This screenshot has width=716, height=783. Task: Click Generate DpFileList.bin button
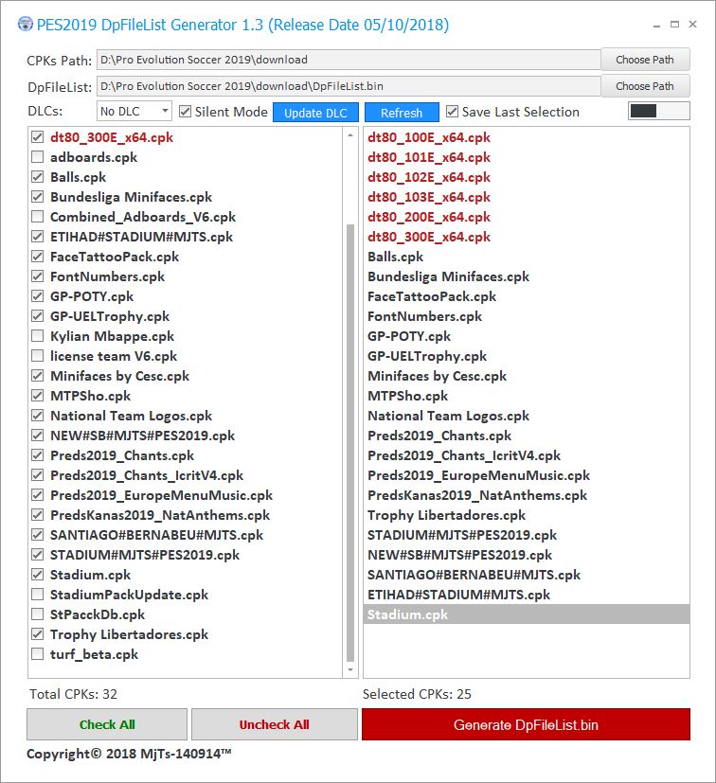point(526,724)
